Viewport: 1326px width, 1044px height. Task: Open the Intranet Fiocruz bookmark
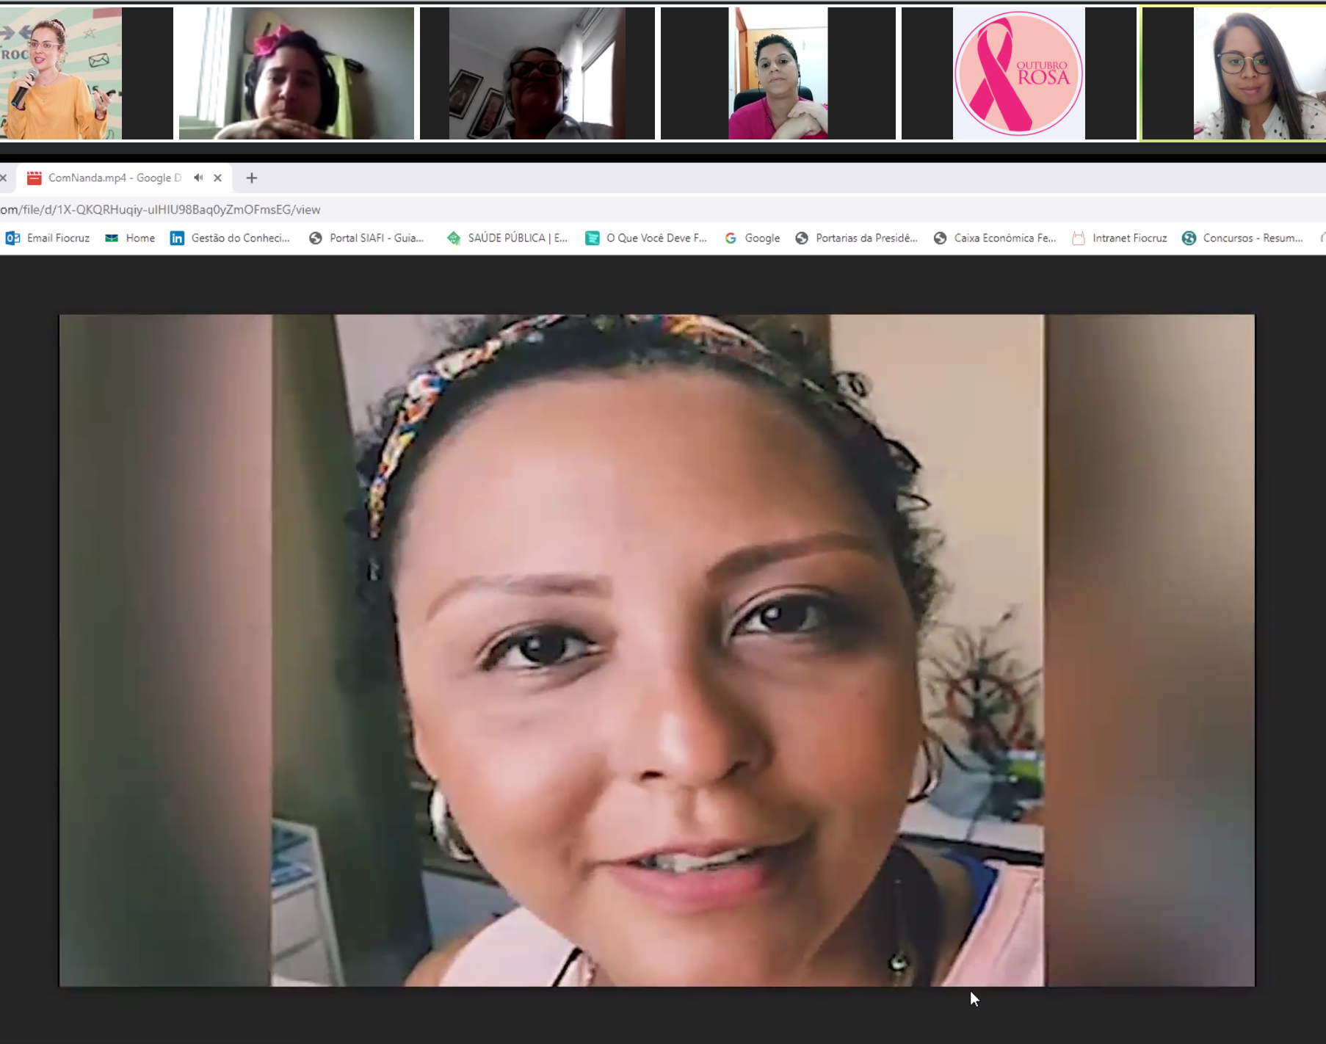1120,238
